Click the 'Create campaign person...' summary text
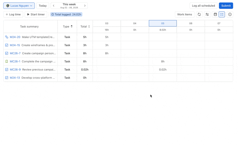238x145 pixels. click(x=39, y=54)
